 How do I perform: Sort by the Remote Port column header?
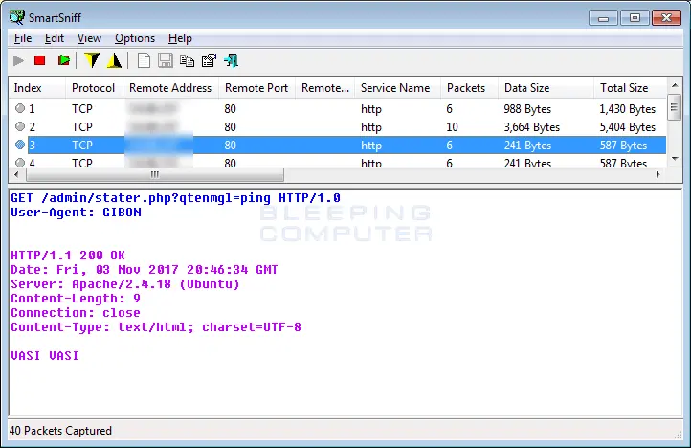click(x=256, y=88)
